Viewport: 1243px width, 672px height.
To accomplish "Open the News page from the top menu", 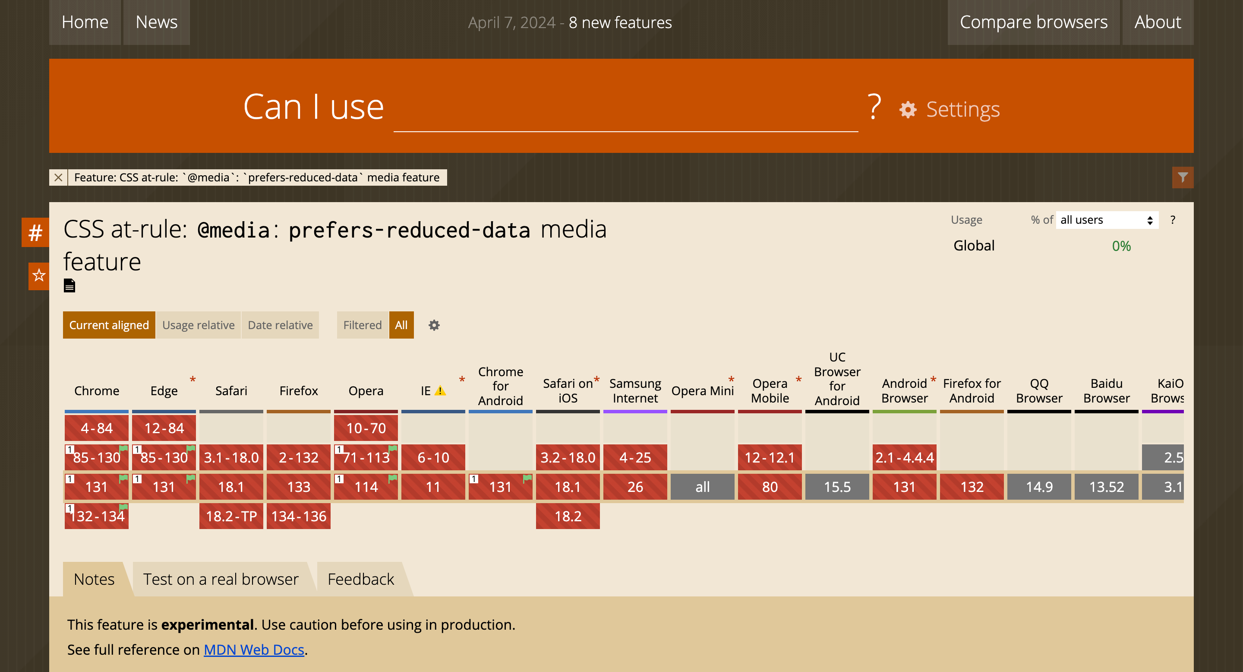I will coord(156,22).
